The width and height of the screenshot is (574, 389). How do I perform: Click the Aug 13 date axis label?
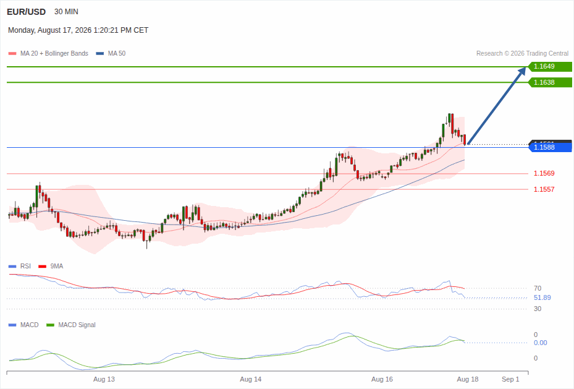point(104,379)
